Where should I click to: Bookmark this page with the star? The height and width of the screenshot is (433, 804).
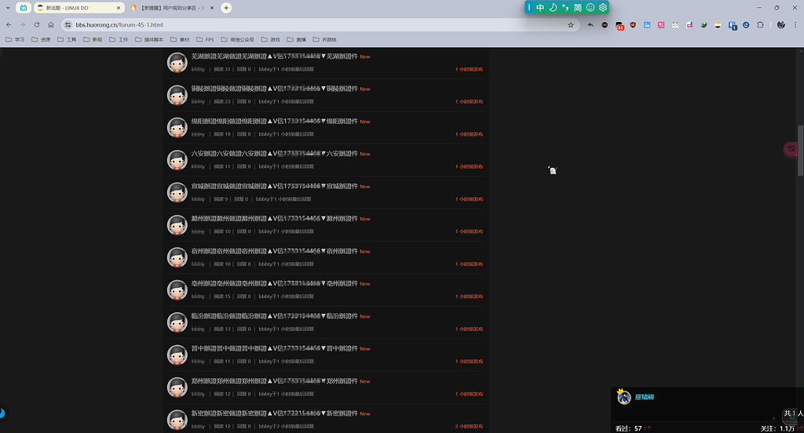tap(571, 24)
